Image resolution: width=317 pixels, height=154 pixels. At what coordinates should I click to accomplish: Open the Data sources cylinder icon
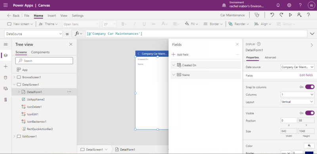[x=6, y=78]
